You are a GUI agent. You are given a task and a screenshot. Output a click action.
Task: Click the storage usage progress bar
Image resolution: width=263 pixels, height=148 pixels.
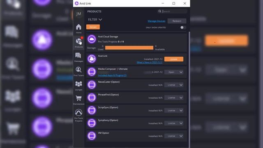tap(129, 48)
